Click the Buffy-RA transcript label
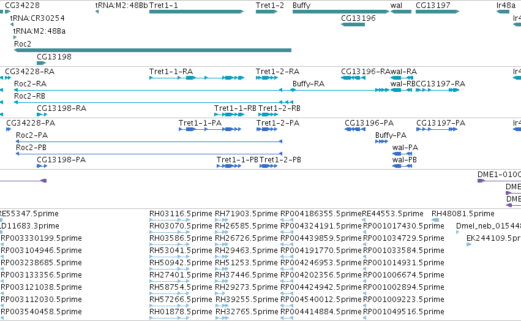Screen dimensions: 521x321 [x=309, y=84]
